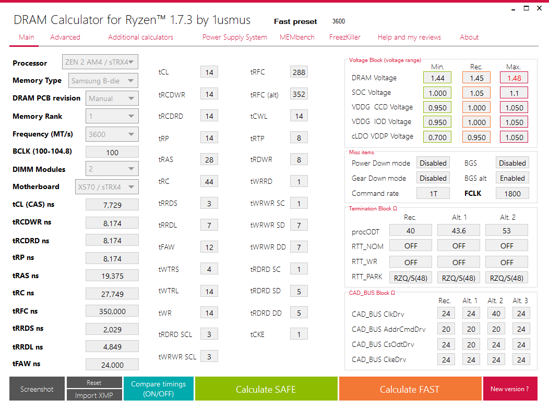This screenshot has width=549, height=412.
Task: Click the CAD_BUS CkeDrv Rec. value 24
Action: coord(446,359)
